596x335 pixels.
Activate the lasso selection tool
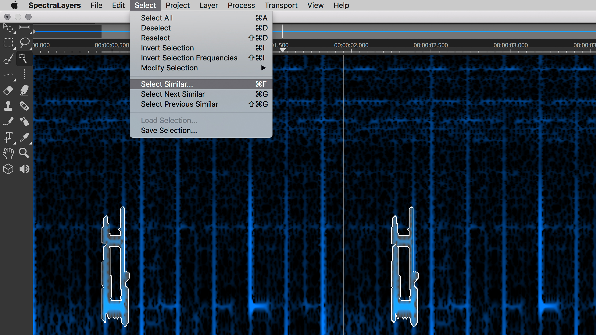coord(24,42)
